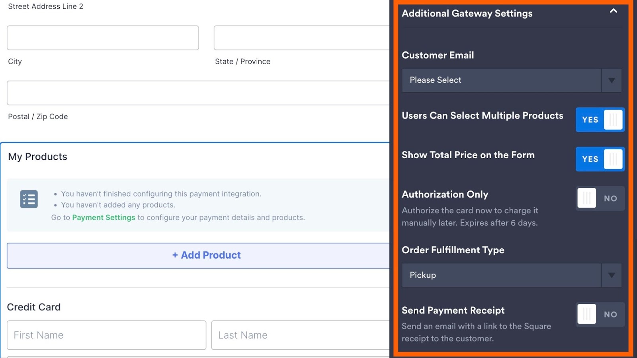637x358 pixels.
Task: Click the Postal / Zip Code field
Action: 198,93
